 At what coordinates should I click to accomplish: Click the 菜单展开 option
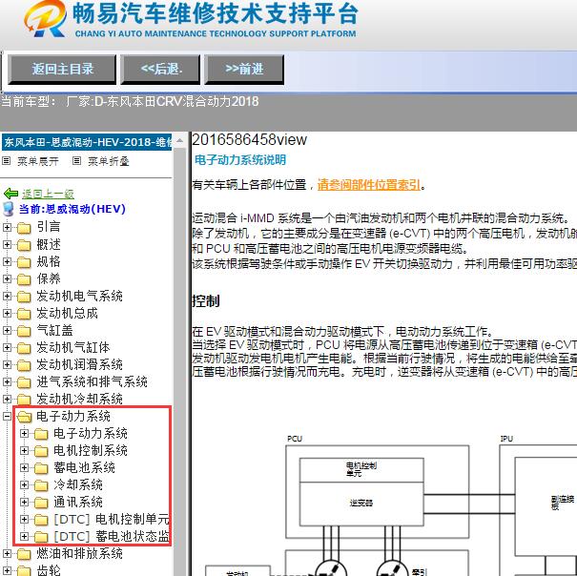pos(38,161)
